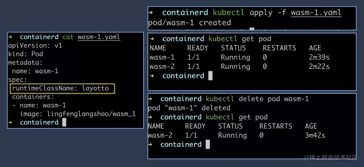Click AGE header in the middle terminal table
Viewport: 364px width, 167px height.
[315, 48]
